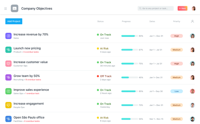This screenshot has height=124, width=200.
Task: Focus the Go to any project search field
Action: click(156, 8)
